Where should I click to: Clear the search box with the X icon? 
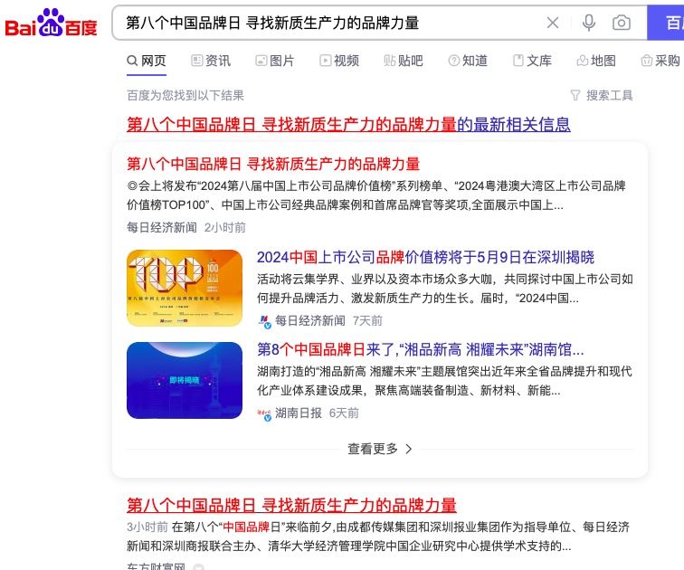pyautogui.click(x=553, y=23)
